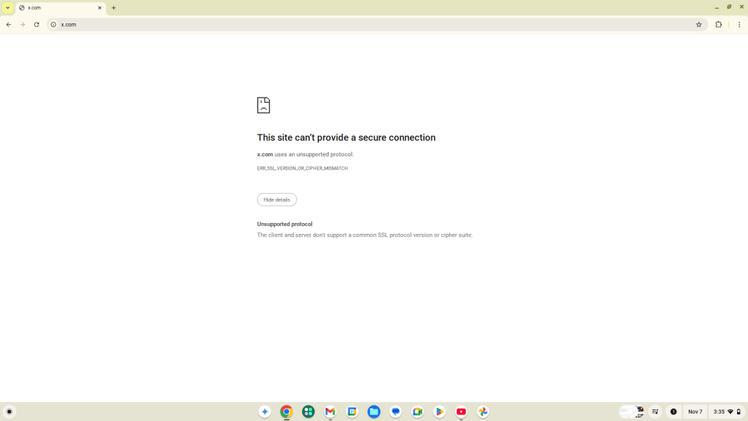Open the Extensions puzzle icon
Screen dimensions: 748x421
point(718,24)
